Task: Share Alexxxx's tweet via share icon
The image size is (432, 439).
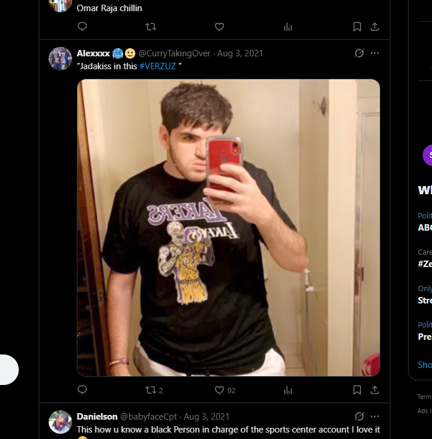Action: [x=375, y=390]
